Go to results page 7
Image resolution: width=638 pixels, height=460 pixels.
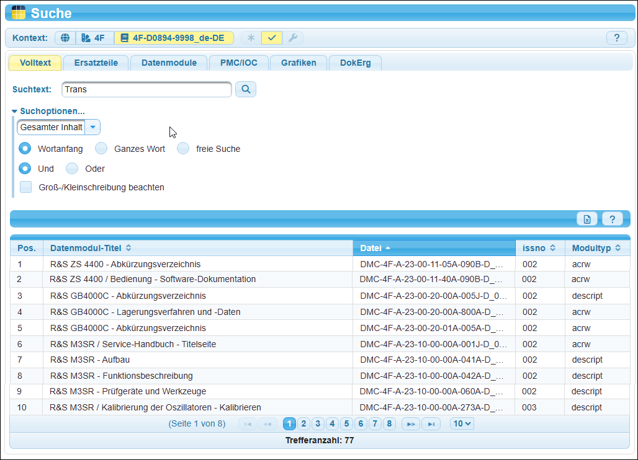coord(375,424)
